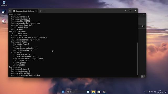Image resolution: width=168 pixels, height=94 pixels.
Task: Click the 'Partition Maps:' line
Action: coord(19,42)
